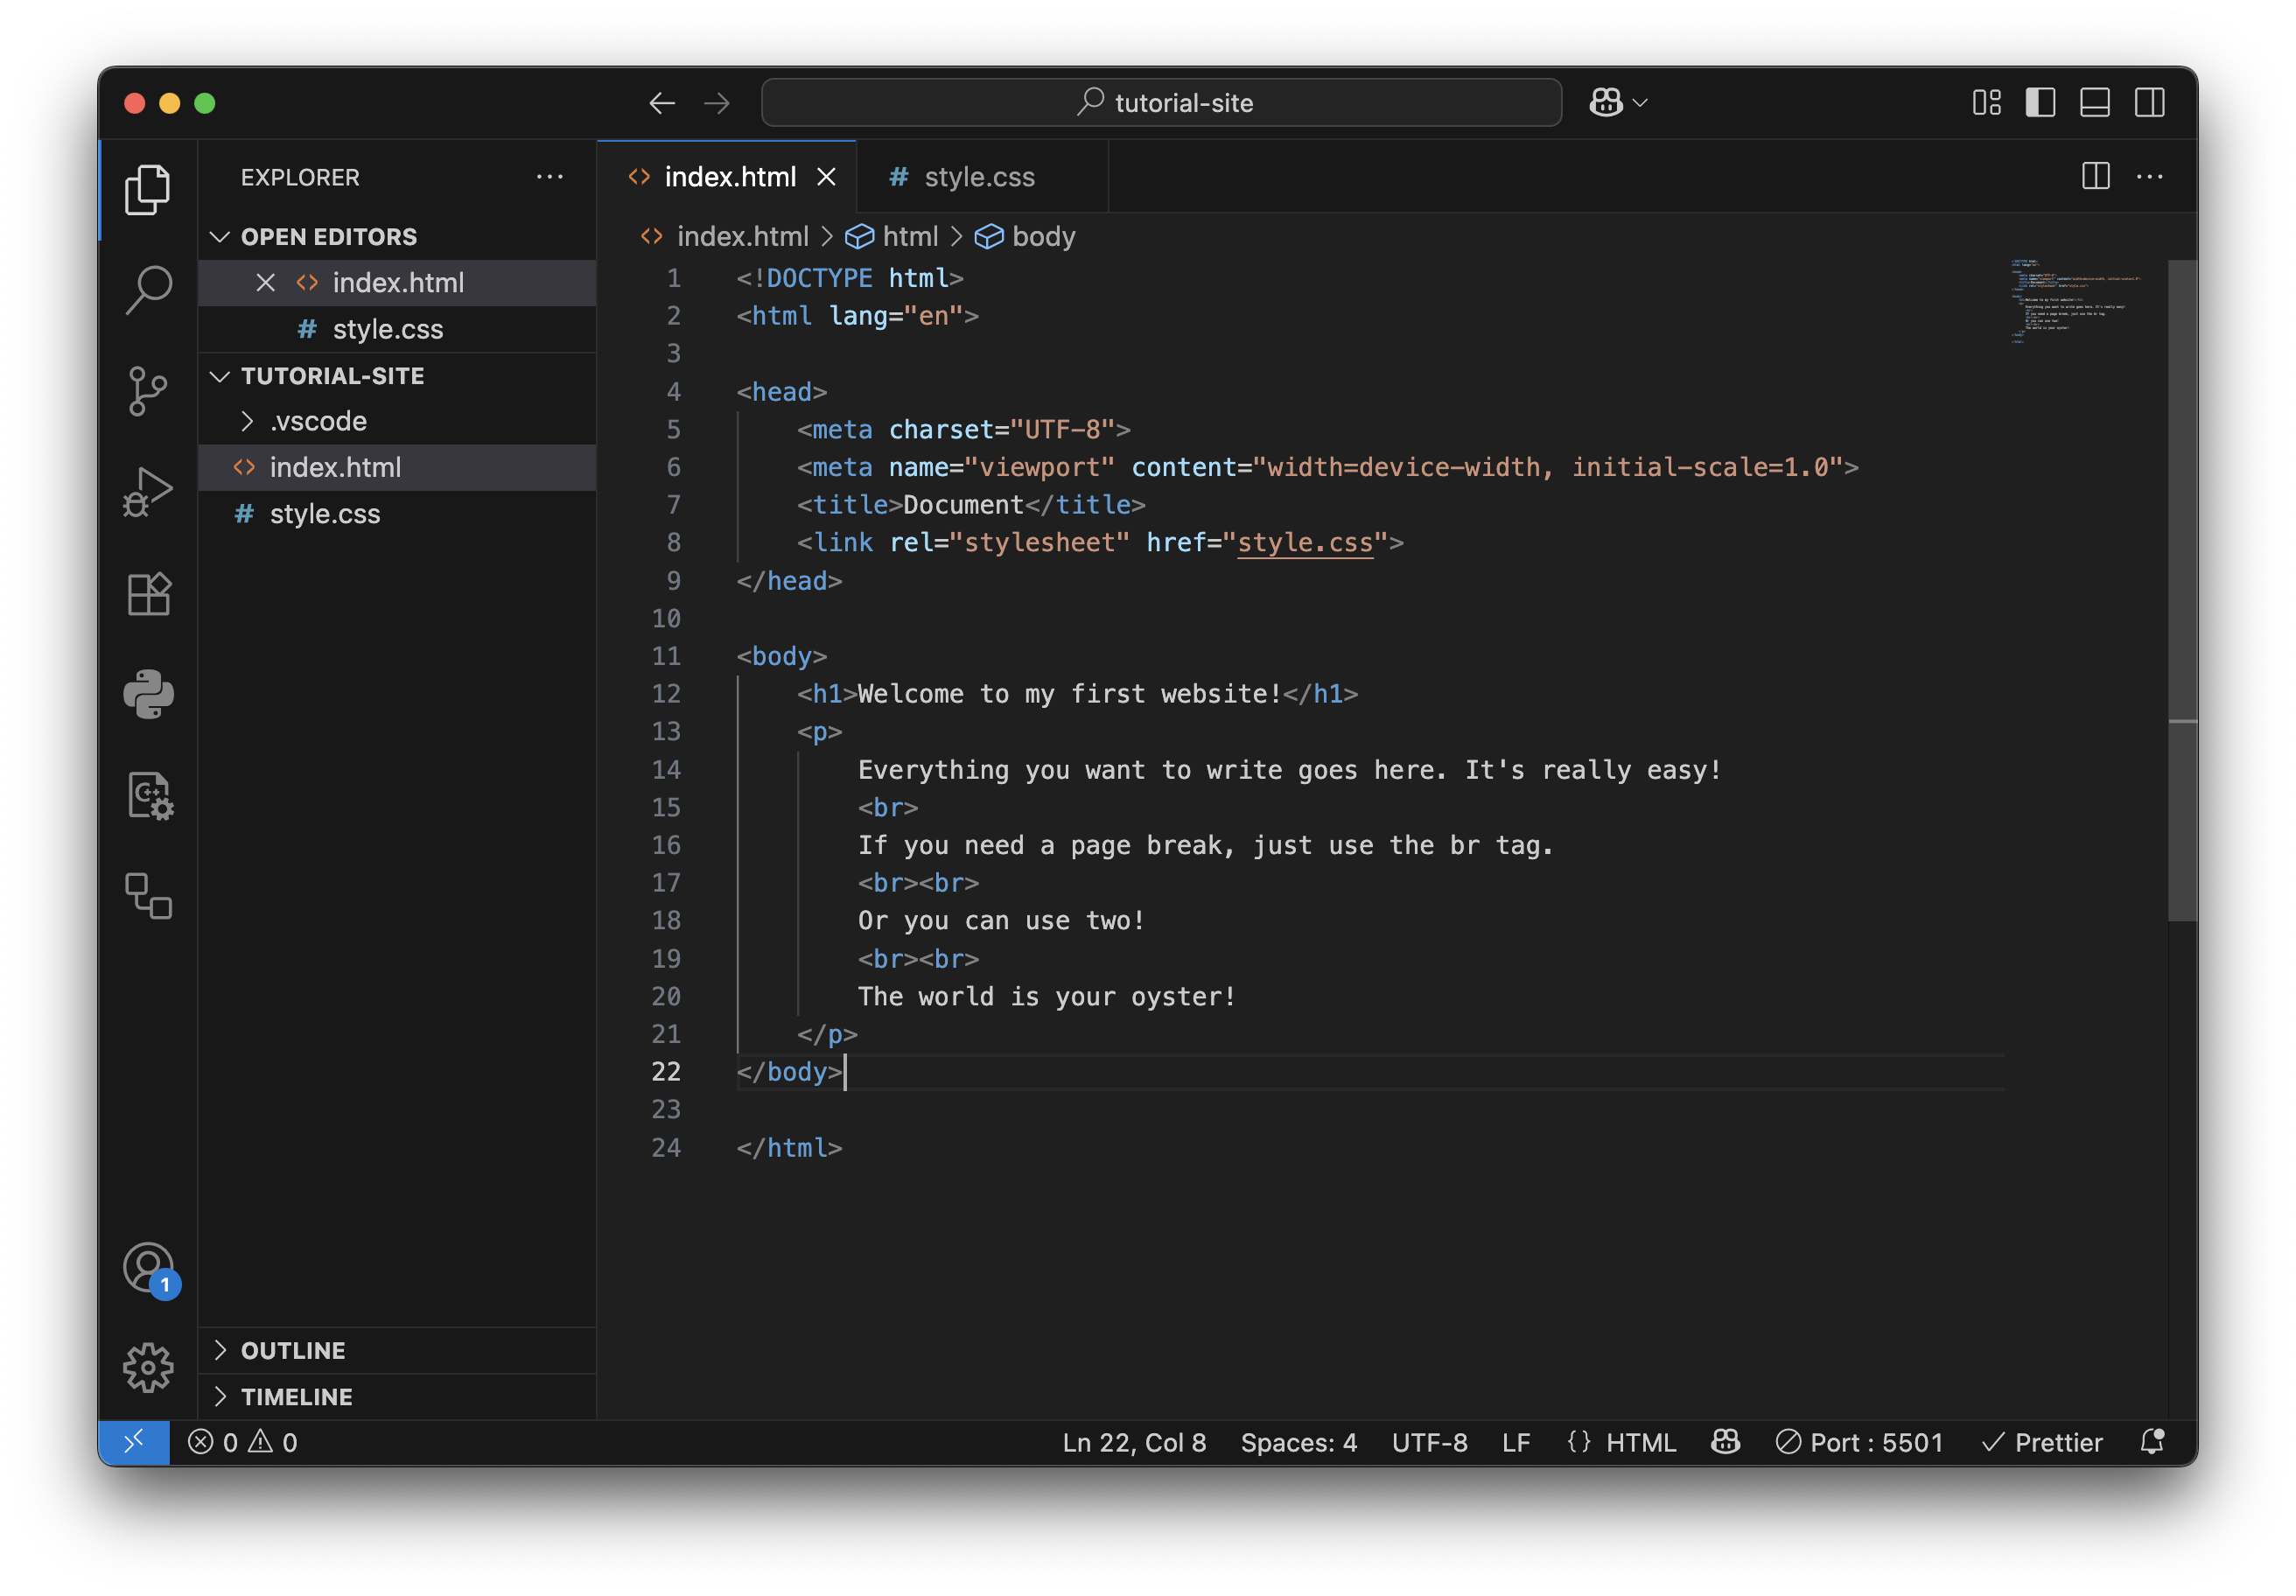Open the Extensions view
This screenshot has width=2296, height=1596.
[148, 594]
